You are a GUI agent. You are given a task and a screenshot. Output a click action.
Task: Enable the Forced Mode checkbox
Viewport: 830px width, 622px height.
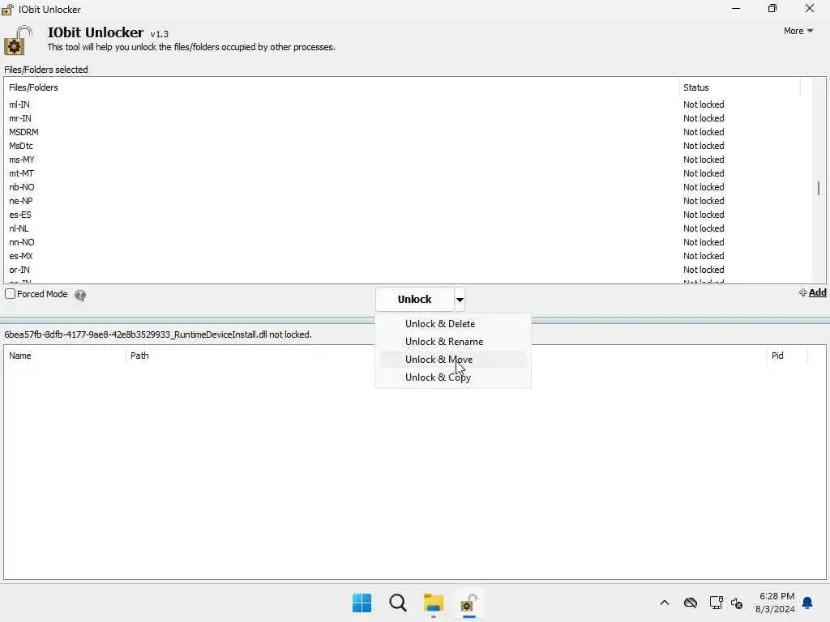pyautogui.click(x=10, y=294)
